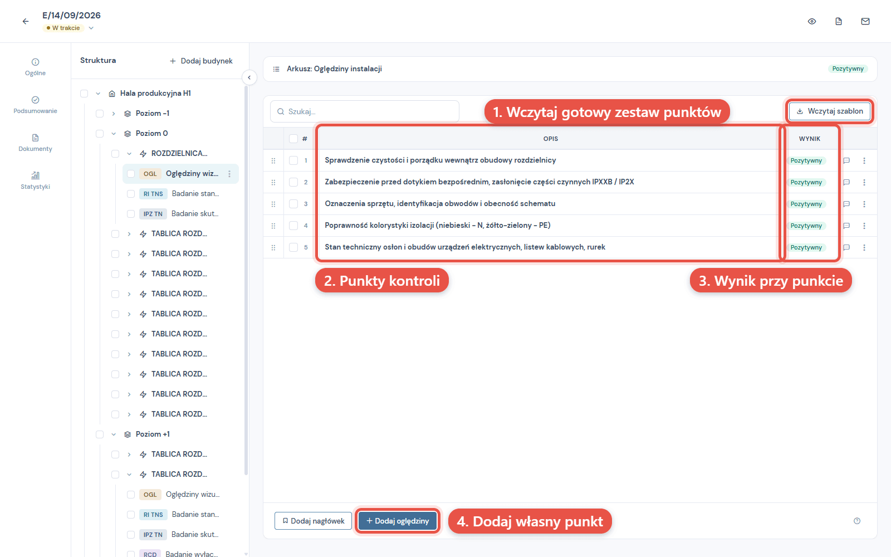Viewport: 891px width, 557px height.
Task: Open the Podsumowanie section
Action: coord(35,105)
